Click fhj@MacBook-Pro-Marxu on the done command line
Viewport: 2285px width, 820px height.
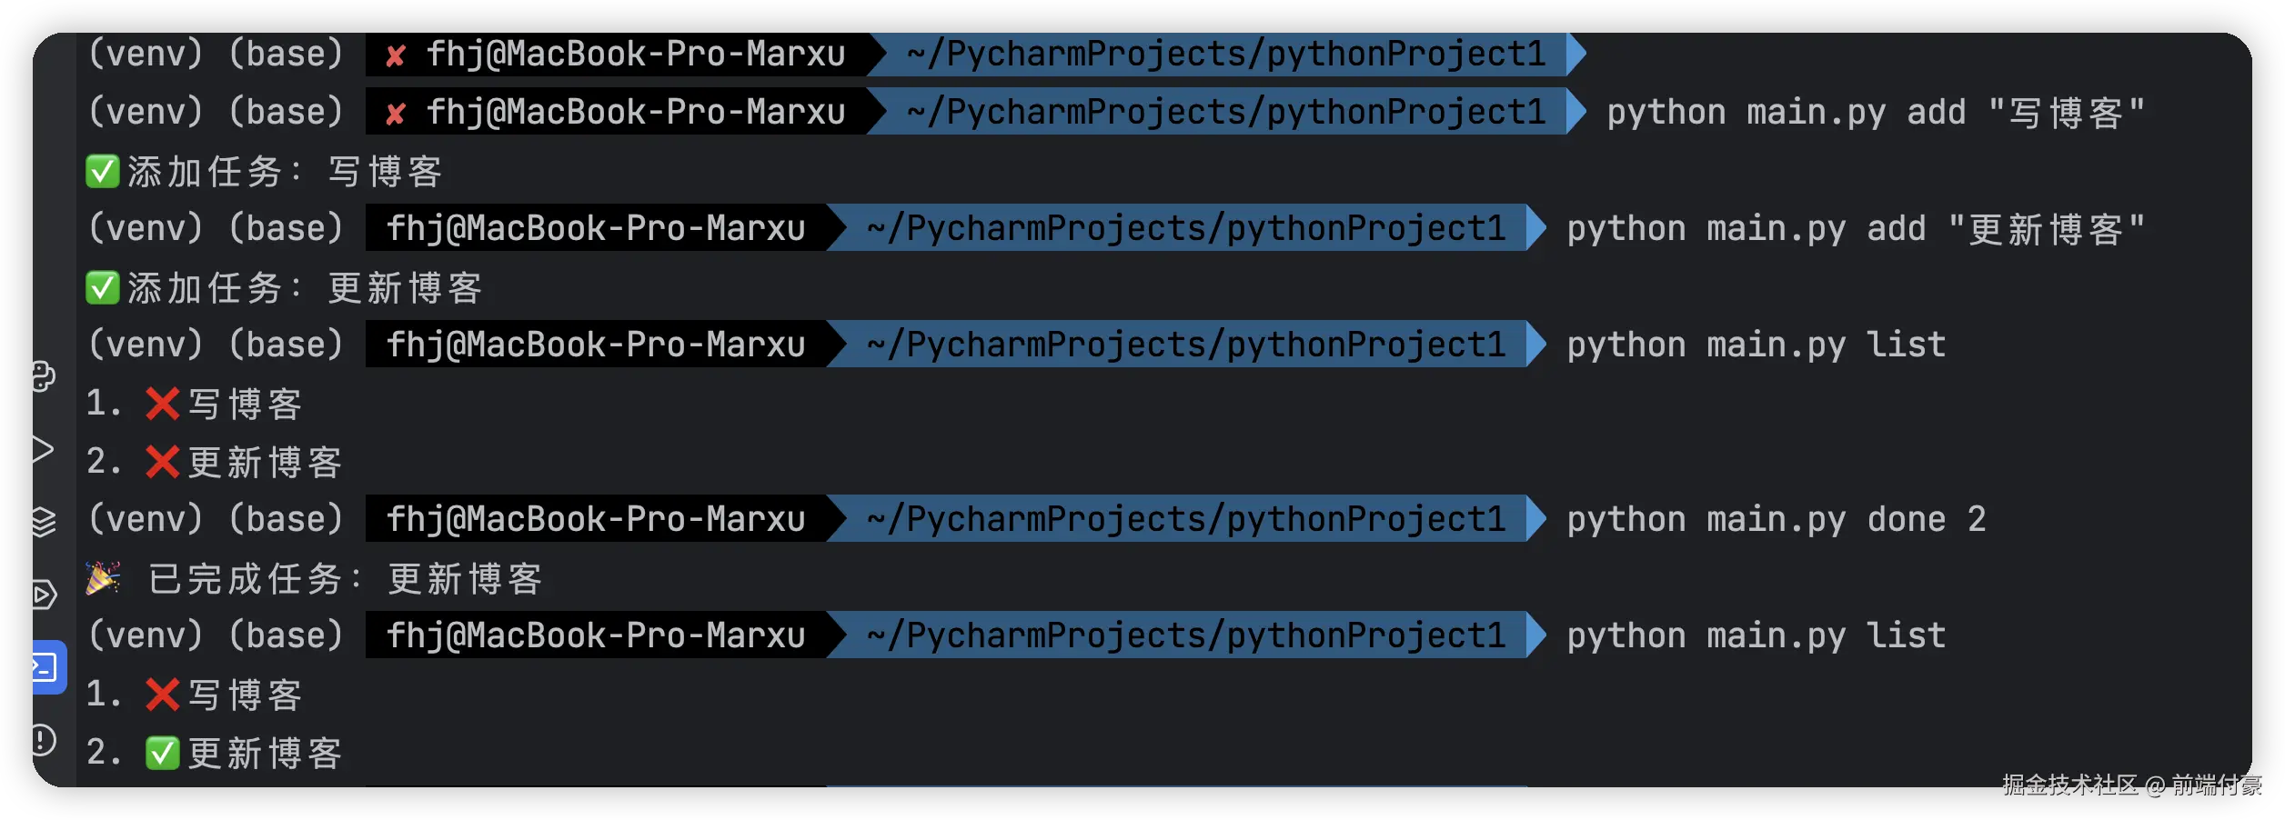596,519
